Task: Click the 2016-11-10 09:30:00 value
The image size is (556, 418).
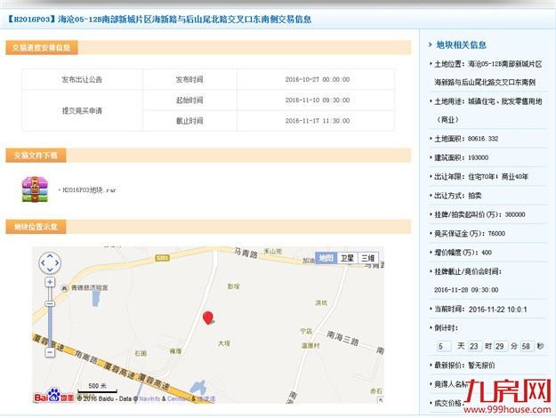Action: click(x=318, y=100)
